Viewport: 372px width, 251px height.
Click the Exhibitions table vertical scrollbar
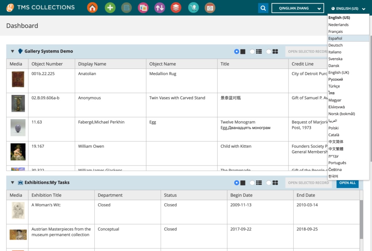click(361, 219)
